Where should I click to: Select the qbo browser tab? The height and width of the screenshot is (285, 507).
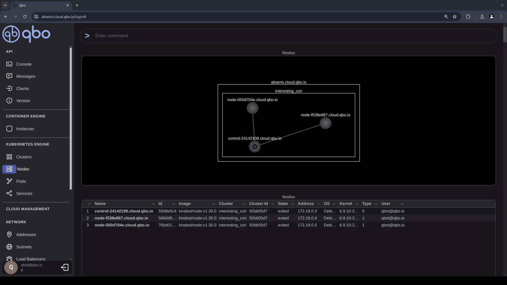40,5
